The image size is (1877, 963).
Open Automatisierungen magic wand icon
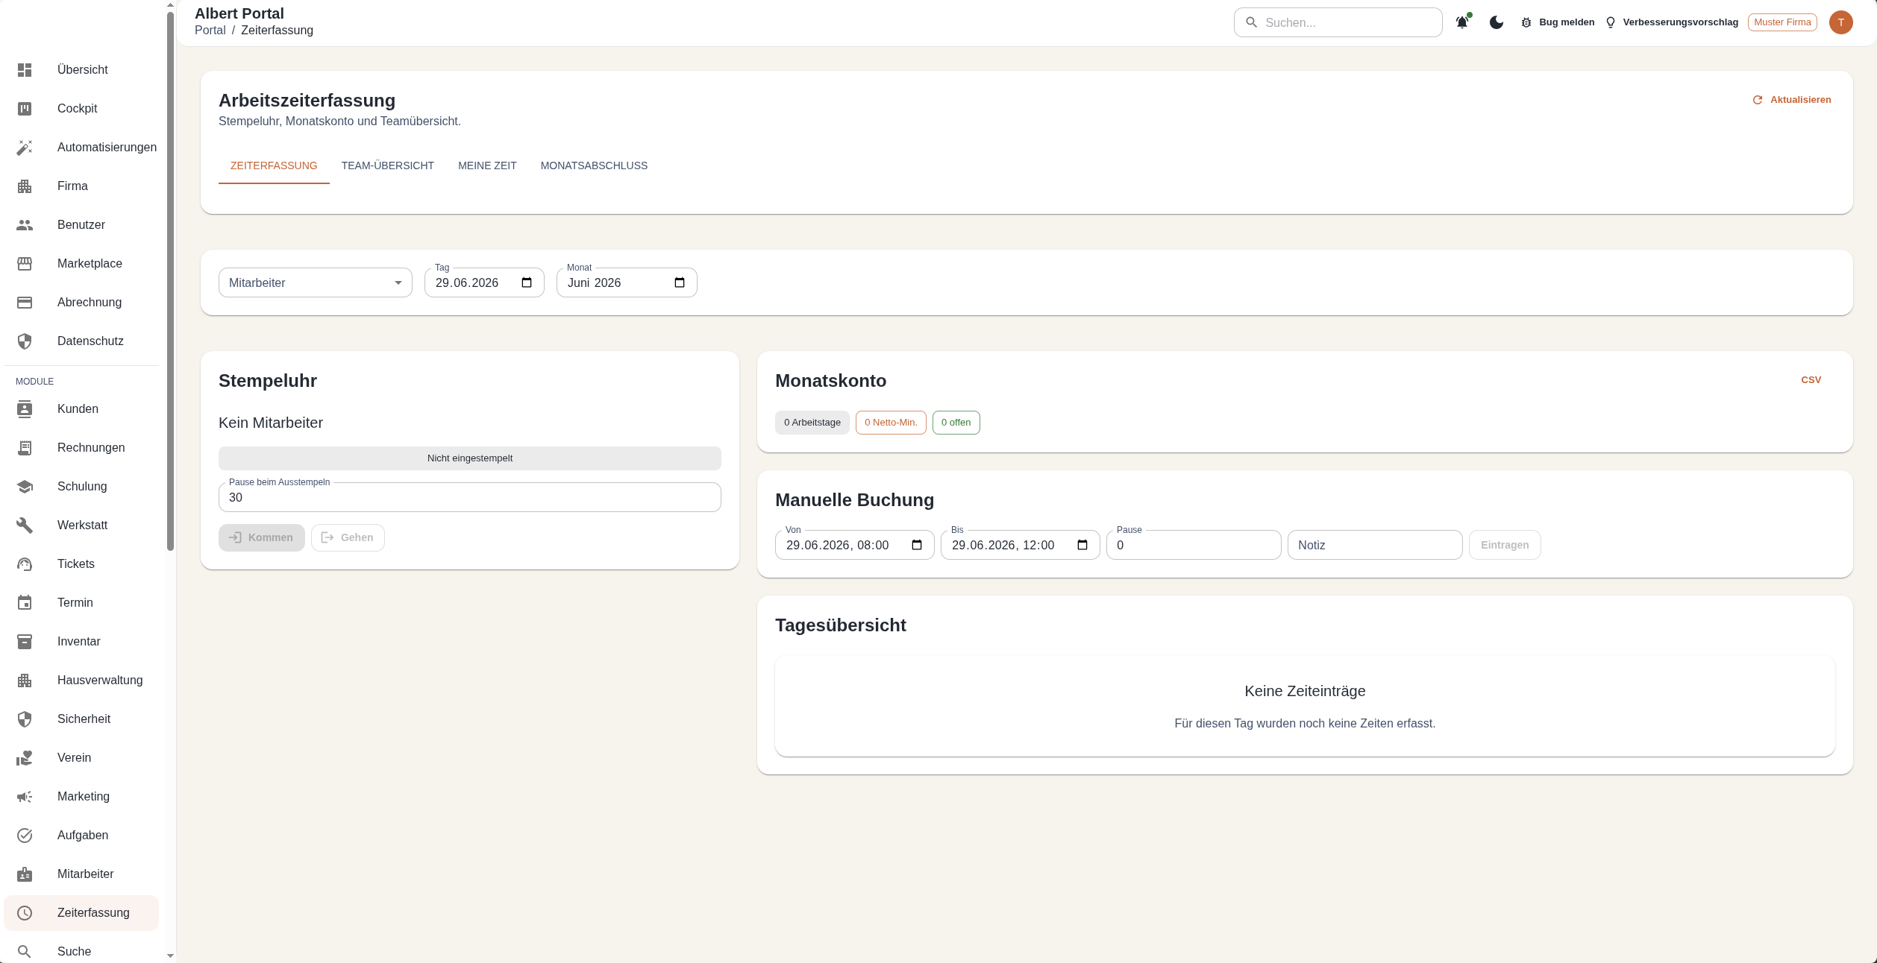coord(25,148)
